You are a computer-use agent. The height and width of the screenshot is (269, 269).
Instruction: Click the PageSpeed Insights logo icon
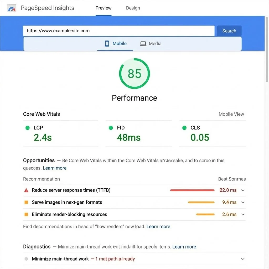[x=12, y=8]
